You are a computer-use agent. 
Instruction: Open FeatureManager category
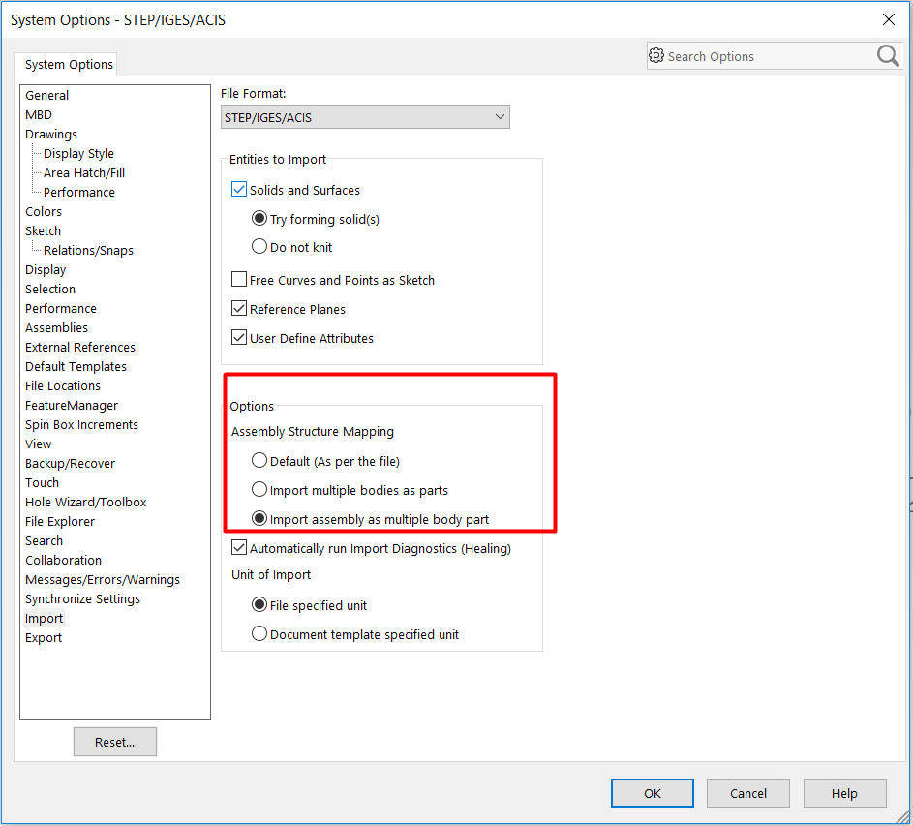tap(71, 406)
